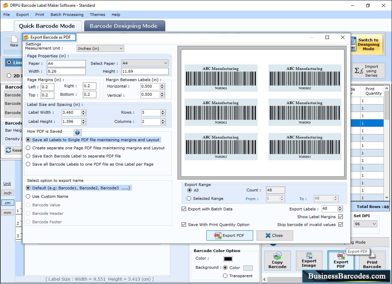The width and height of the screenshot is (392, 284).
Task: Select Save all Labels as One Label per Page
Action: [28, 164]
